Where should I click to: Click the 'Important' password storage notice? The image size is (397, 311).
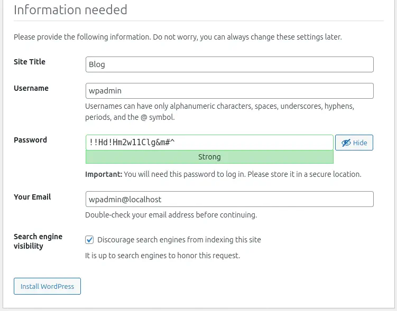(223, 174)
